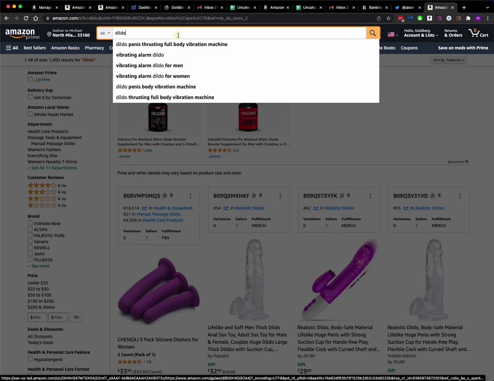Open the Chrome extensions puzzle icon
The image size is (494, 381).
click(x=468, y=18)
